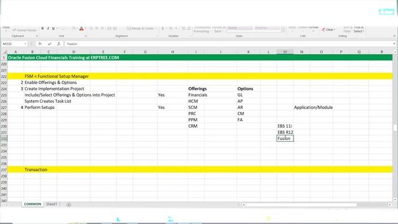Toggle Underline formatting in ribbon
Viewport: 398px width, 224px height.
(53, 28)
